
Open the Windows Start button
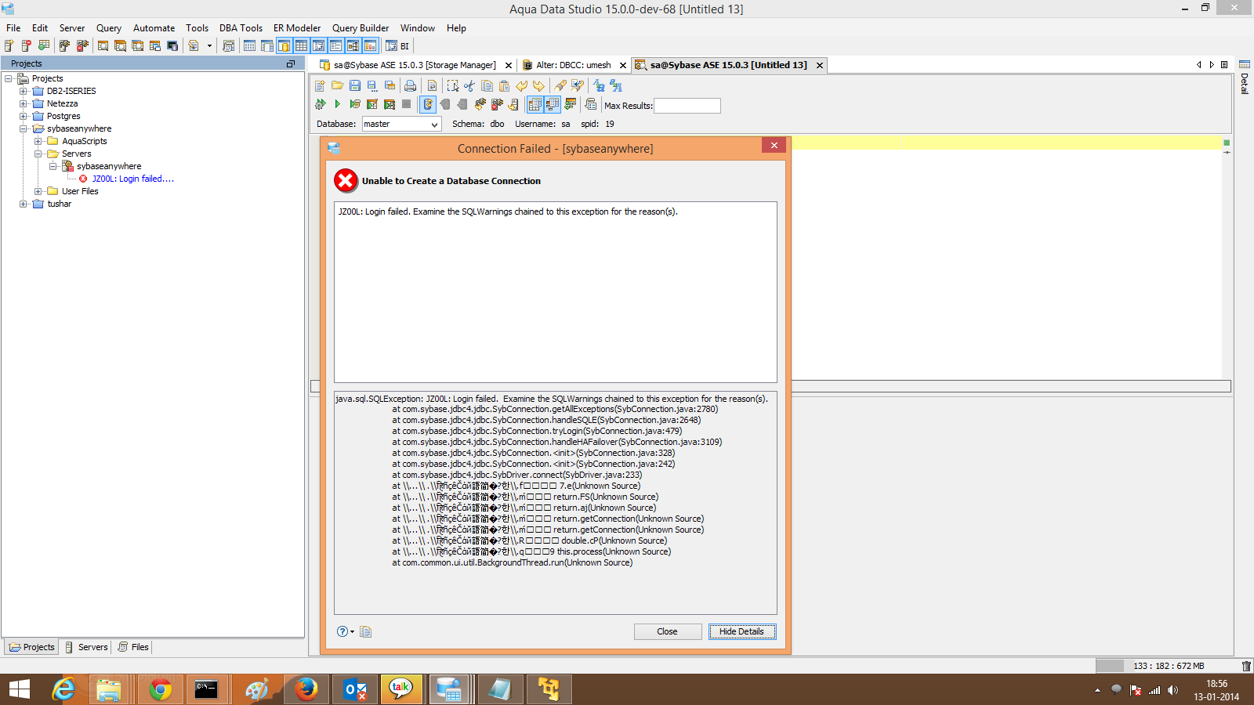[x=20, y=689]
